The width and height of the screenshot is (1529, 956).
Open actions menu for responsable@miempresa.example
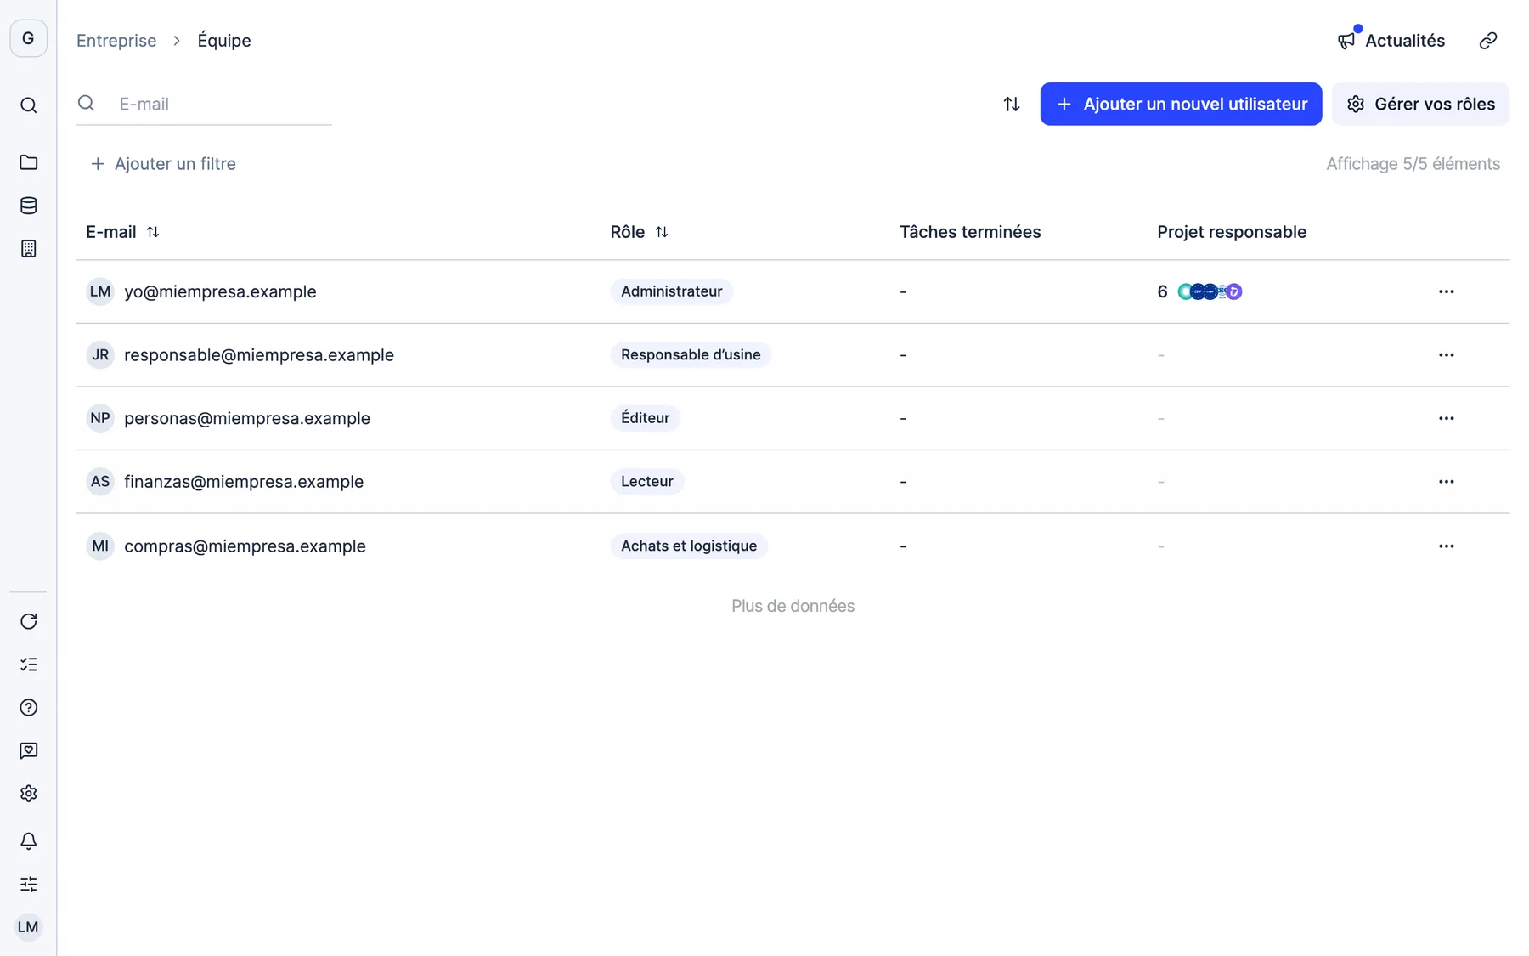(x=1446, y=355)
